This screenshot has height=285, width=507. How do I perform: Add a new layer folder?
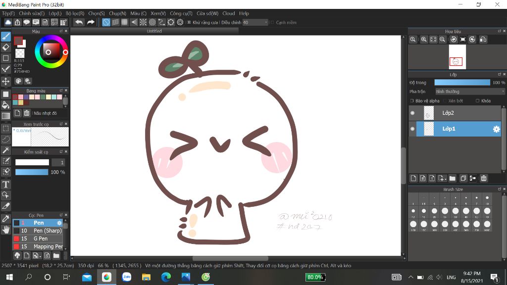[453, 178]
